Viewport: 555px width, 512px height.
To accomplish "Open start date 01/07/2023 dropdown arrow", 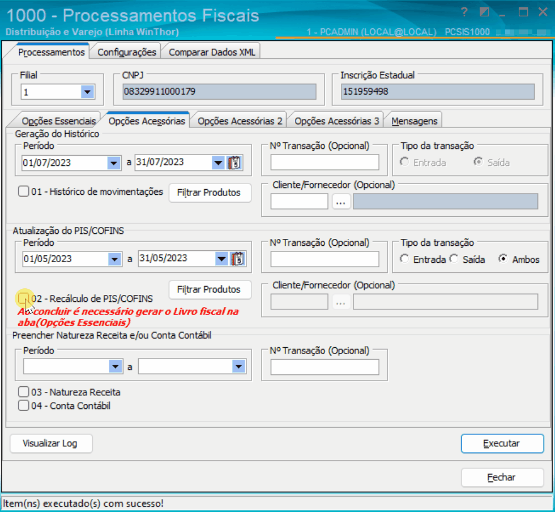I will point(114,163).
